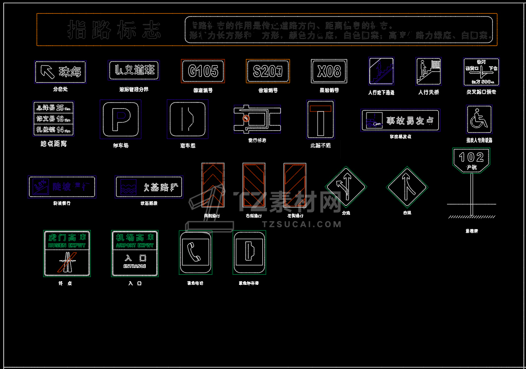This screenshot has width=526, height=369.
Task: Click the left-side passing striped panel
Action: [295, 185]
